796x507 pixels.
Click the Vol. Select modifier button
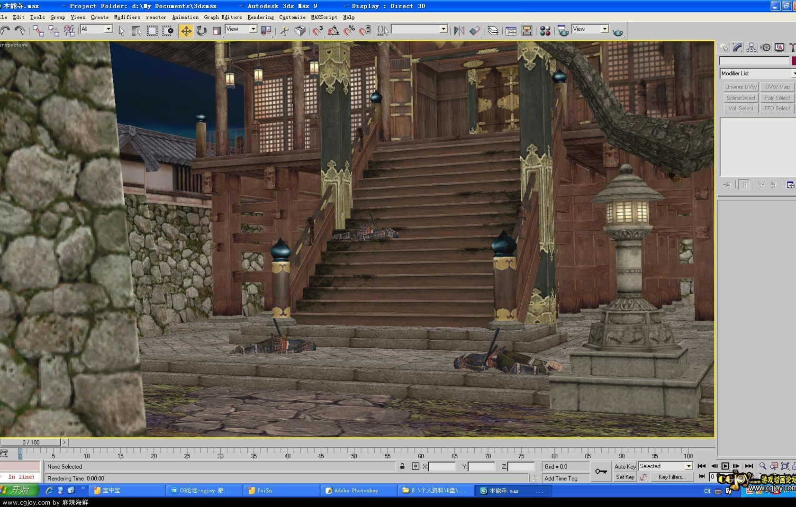click(x=741, y=109)
